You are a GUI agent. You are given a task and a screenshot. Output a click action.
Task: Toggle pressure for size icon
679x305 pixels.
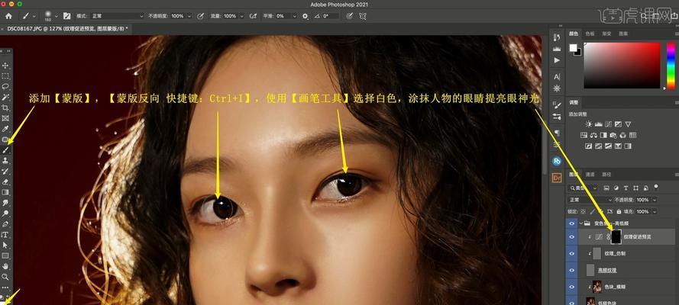coord(350,16)
